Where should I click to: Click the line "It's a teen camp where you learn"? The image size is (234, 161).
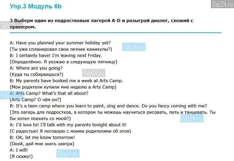pos(108,106)
